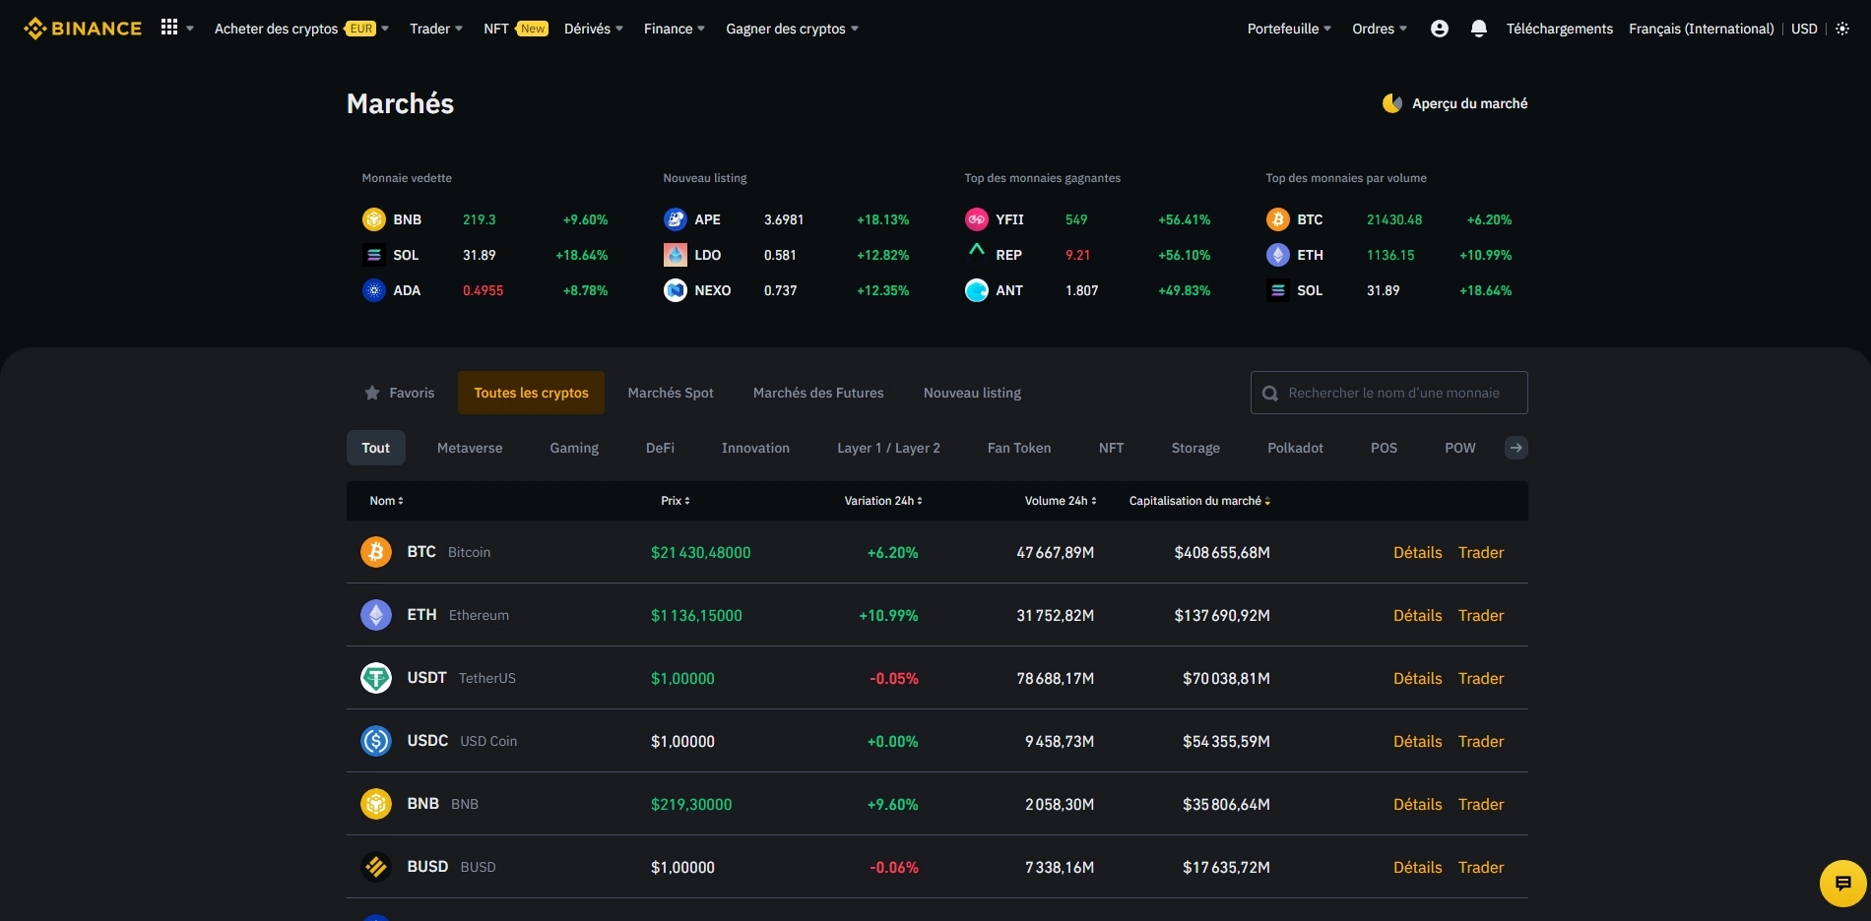The image size is (1871, 921).
Task: Click the ANT icon in top gainers
Action: [977, 290]
